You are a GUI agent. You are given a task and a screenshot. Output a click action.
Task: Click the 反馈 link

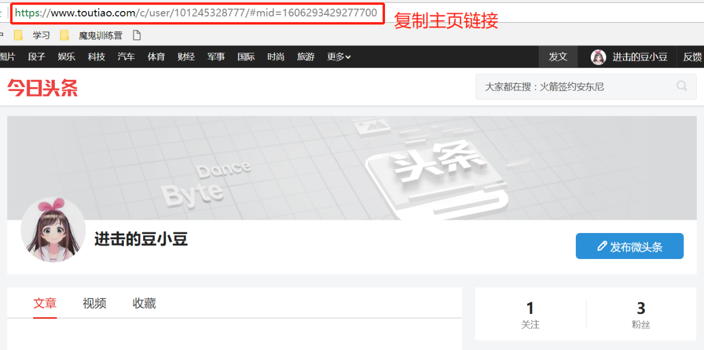point(692,57)
